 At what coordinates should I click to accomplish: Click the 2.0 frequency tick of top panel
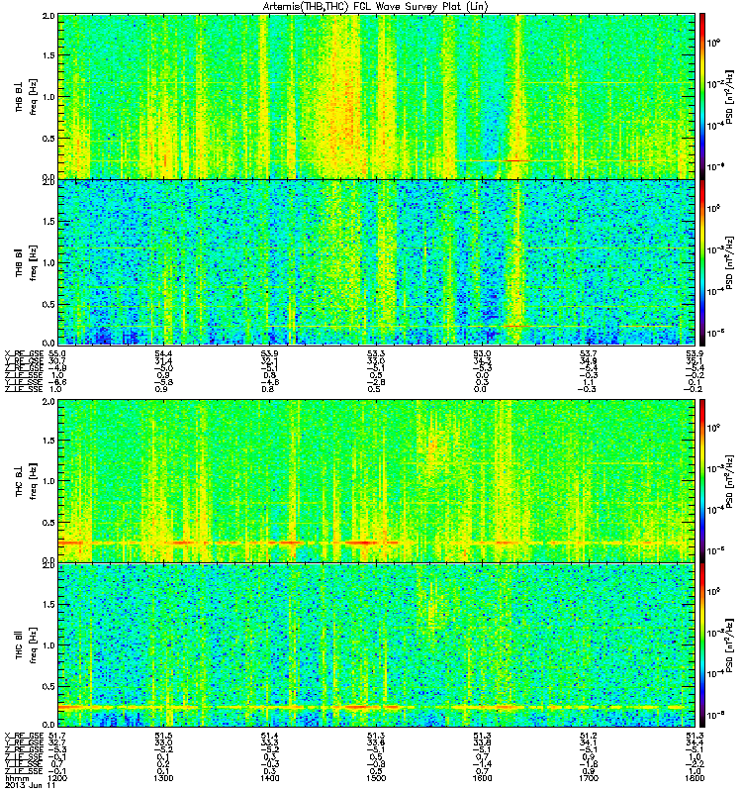point(48,16)
